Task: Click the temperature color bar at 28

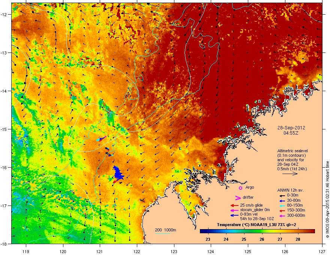Action: (x=298, y=231)
